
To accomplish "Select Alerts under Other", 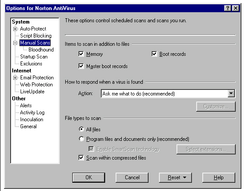I will pyautogui.click(x=26, y=106).
